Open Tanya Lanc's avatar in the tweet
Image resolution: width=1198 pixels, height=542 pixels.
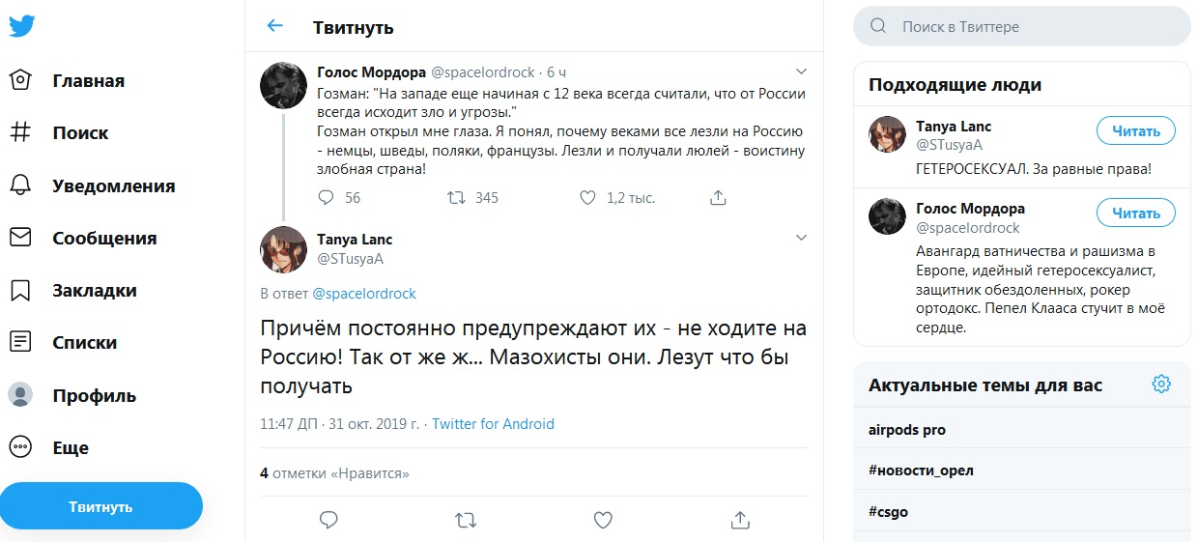point(284,249)
